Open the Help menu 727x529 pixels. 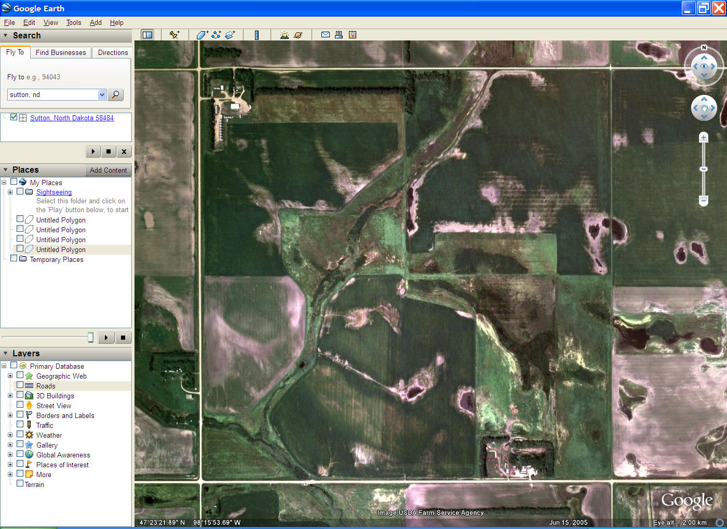click(117, 22)
